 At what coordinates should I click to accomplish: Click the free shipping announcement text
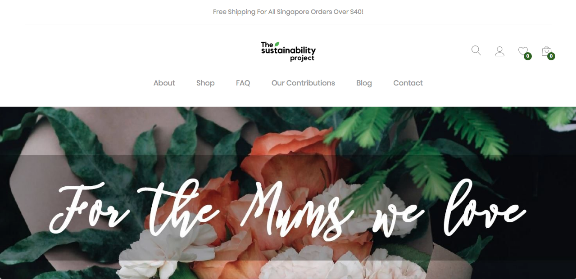(x=288, y=12)
